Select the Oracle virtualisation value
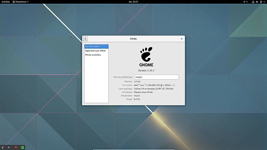 pyautogui.click(x=137, y=95)
